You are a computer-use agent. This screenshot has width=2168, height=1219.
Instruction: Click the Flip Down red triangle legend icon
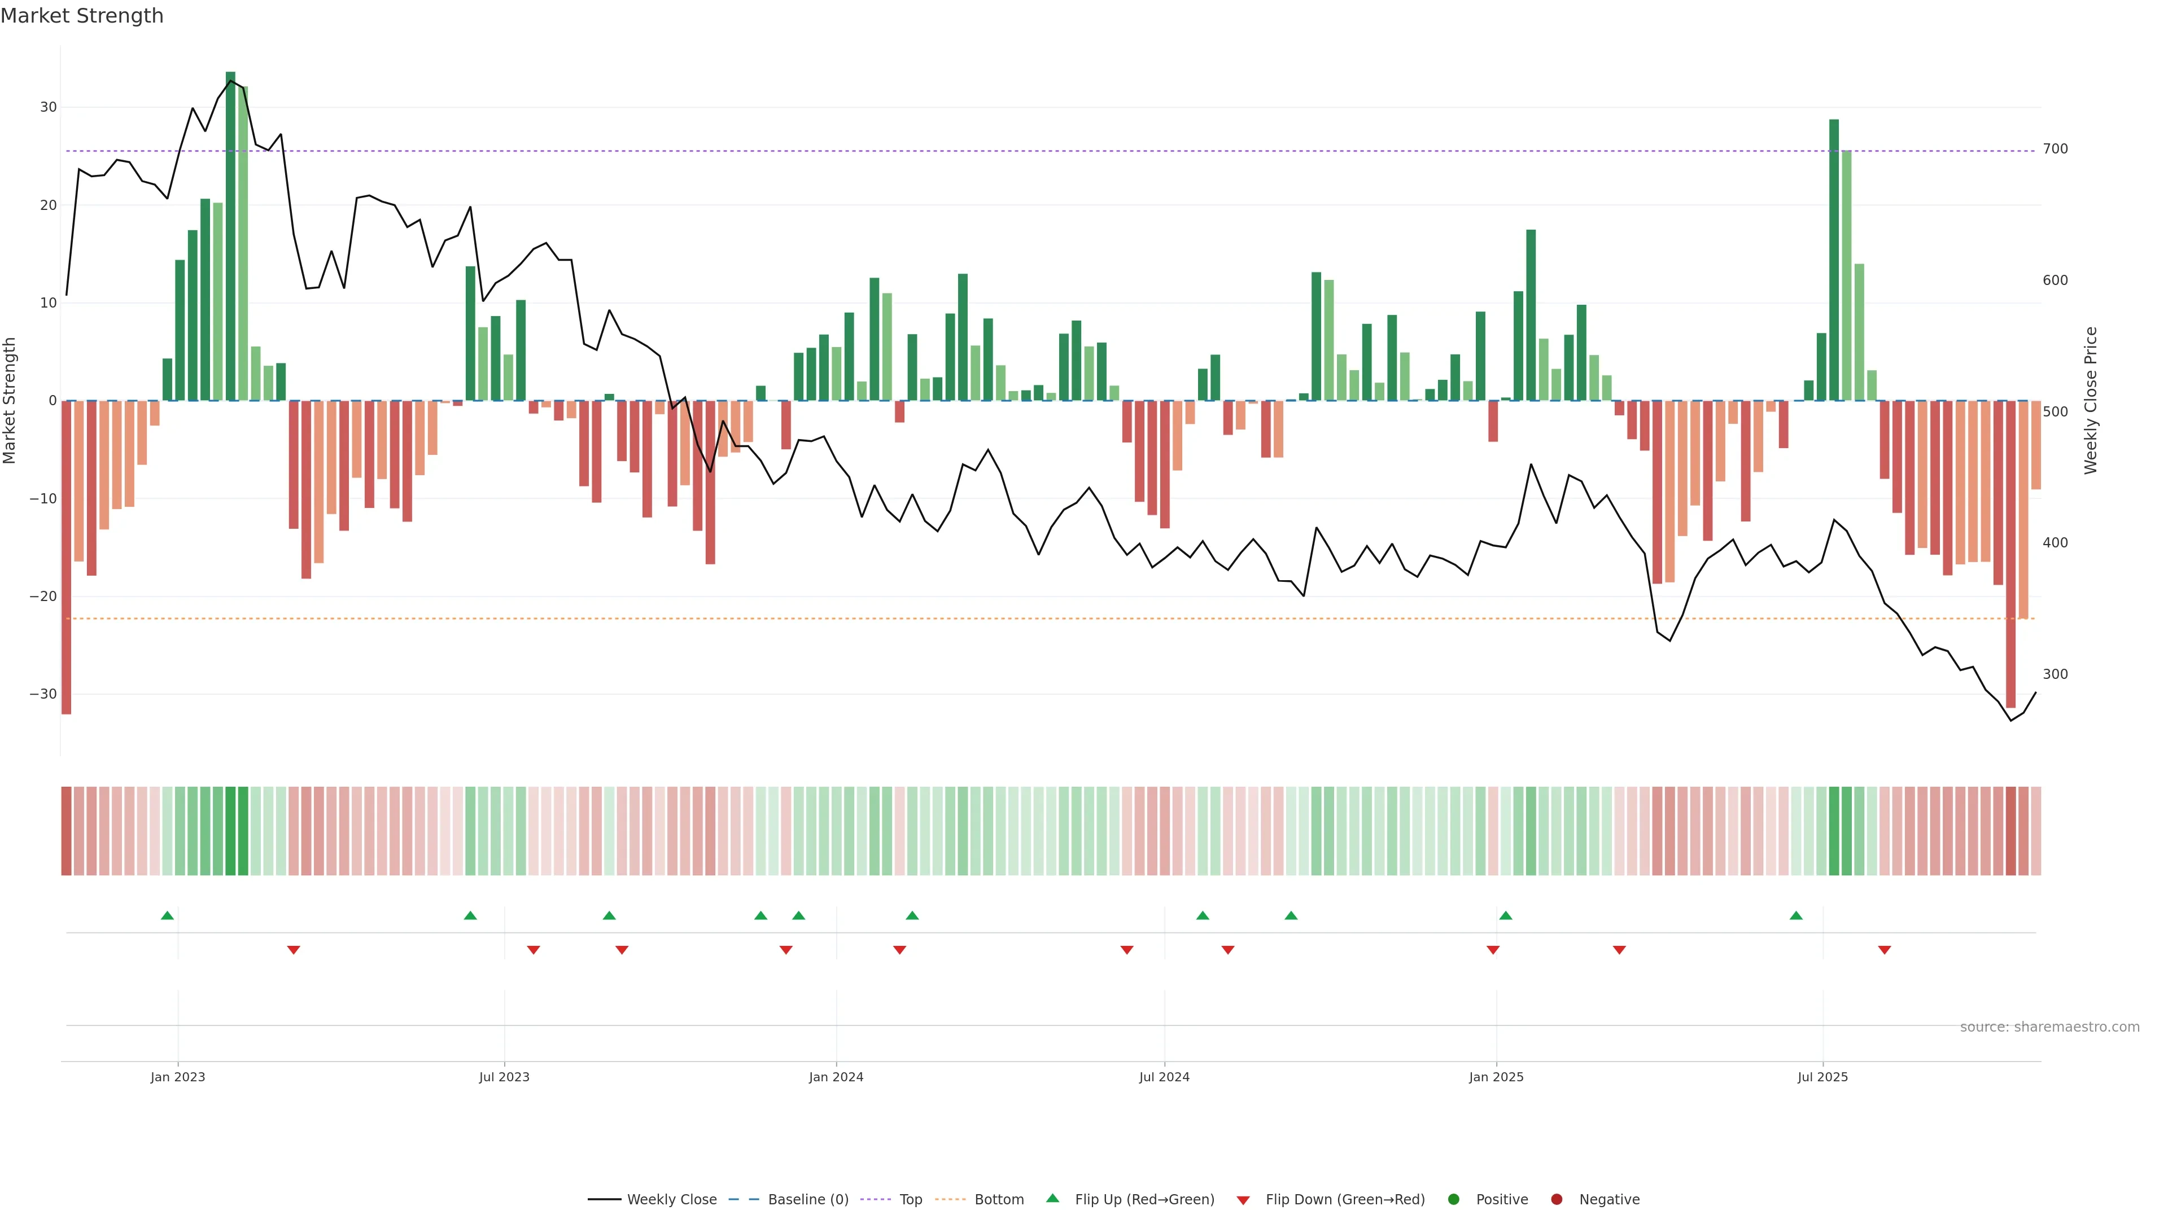[1243, 1200]
